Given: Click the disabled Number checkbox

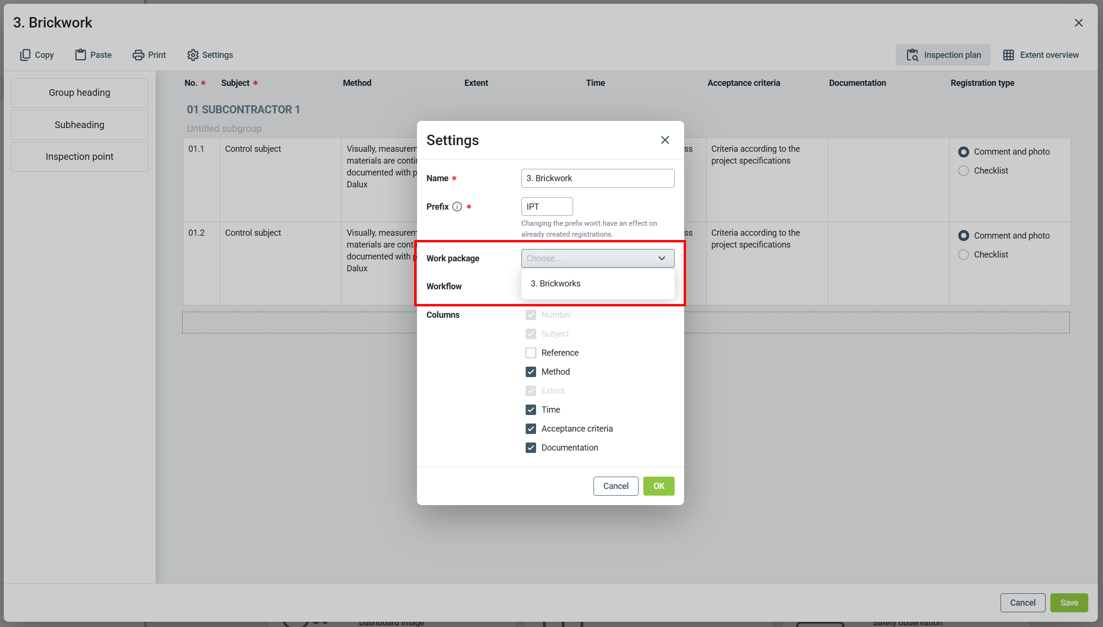Looking at the screenshot, I should click(531, 315).
